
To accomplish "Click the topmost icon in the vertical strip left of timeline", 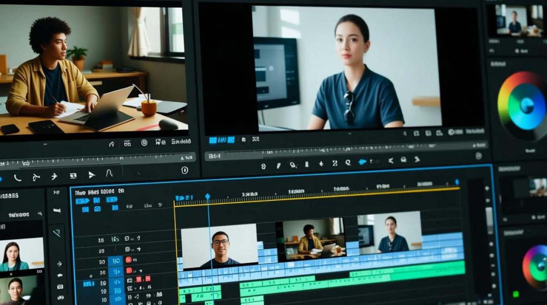I will 56,192.
